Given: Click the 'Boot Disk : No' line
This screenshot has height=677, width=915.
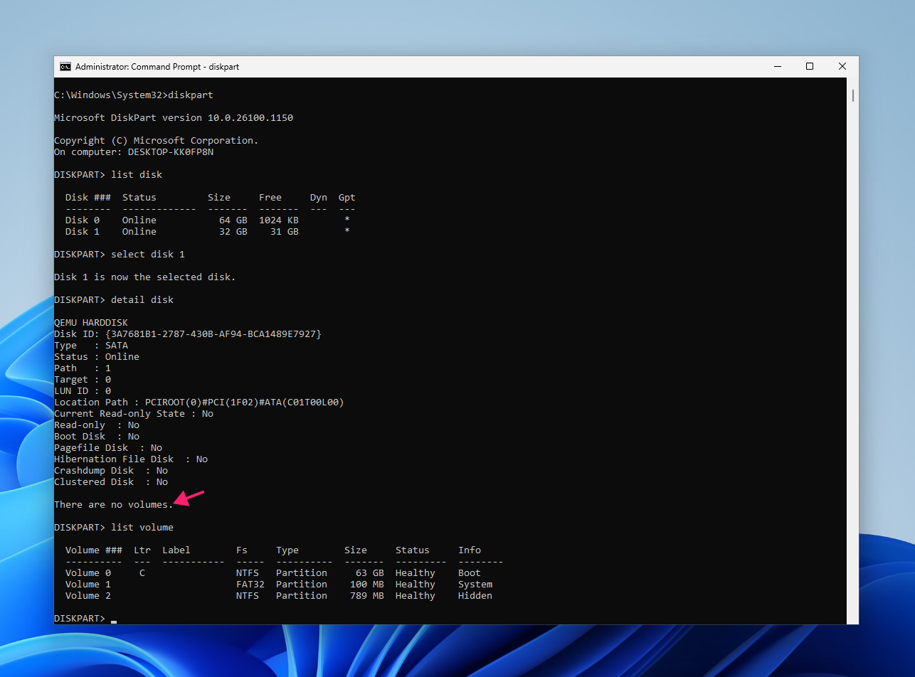Looking at the screenshot, I should [97, 436].
